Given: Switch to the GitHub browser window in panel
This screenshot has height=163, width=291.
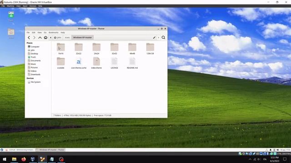Looking at the screenshot, I should [20, 150].
